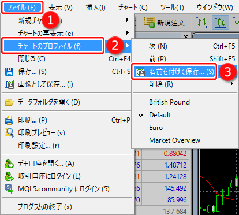
Task: Open the ファイル (F) menu
Action: click(x=22, y=8)
